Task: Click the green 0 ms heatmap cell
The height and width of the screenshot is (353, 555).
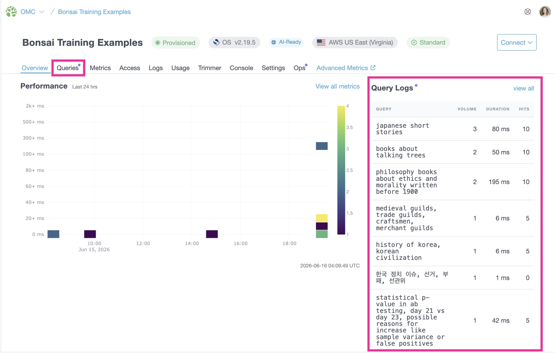Action: coord(322,234)
